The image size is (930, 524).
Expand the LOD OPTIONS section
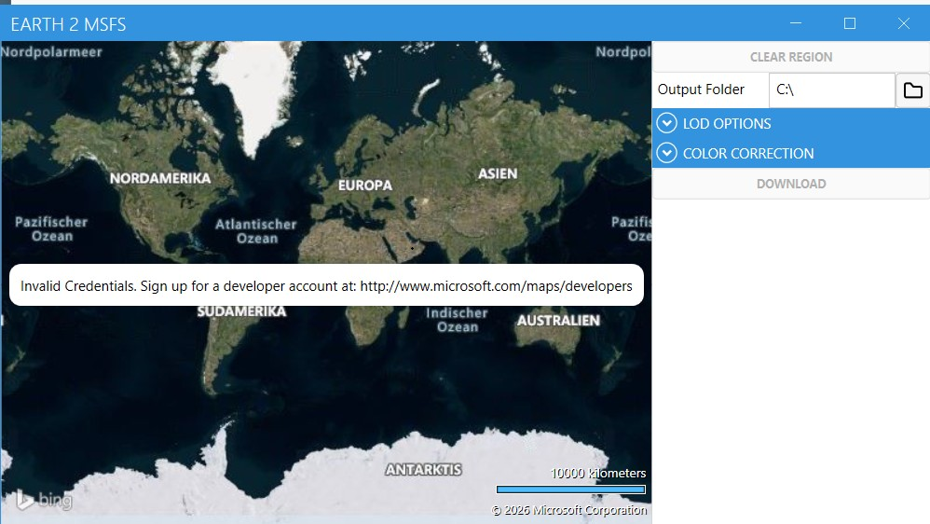pos(790,123)
